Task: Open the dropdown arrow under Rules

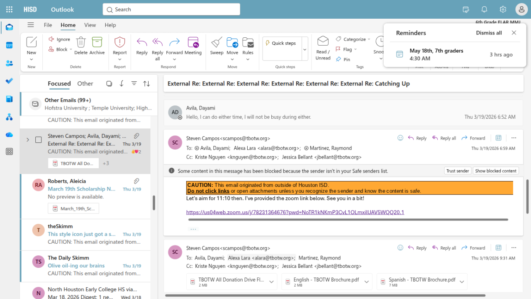Action: click(x=248, y=59)
